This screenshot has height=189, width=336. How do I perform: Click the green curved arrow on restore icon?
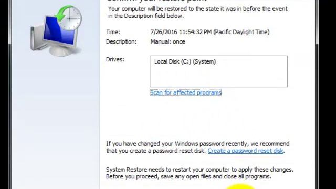(x=62, y=14)
